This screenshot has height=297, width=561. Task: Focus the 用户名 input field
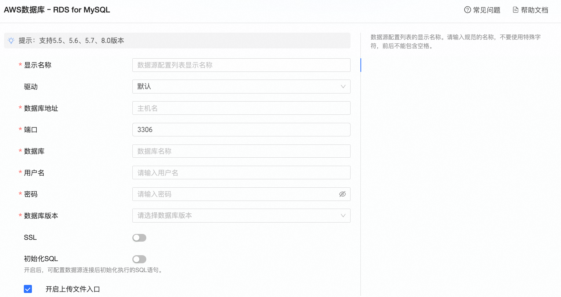coord(241,173)
